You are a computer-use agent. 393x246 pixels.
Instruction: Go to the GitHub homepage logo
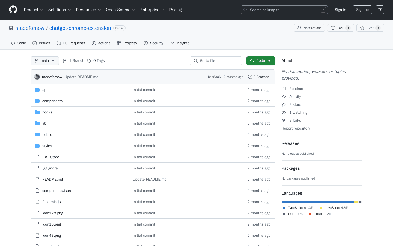tap(13, 10)
